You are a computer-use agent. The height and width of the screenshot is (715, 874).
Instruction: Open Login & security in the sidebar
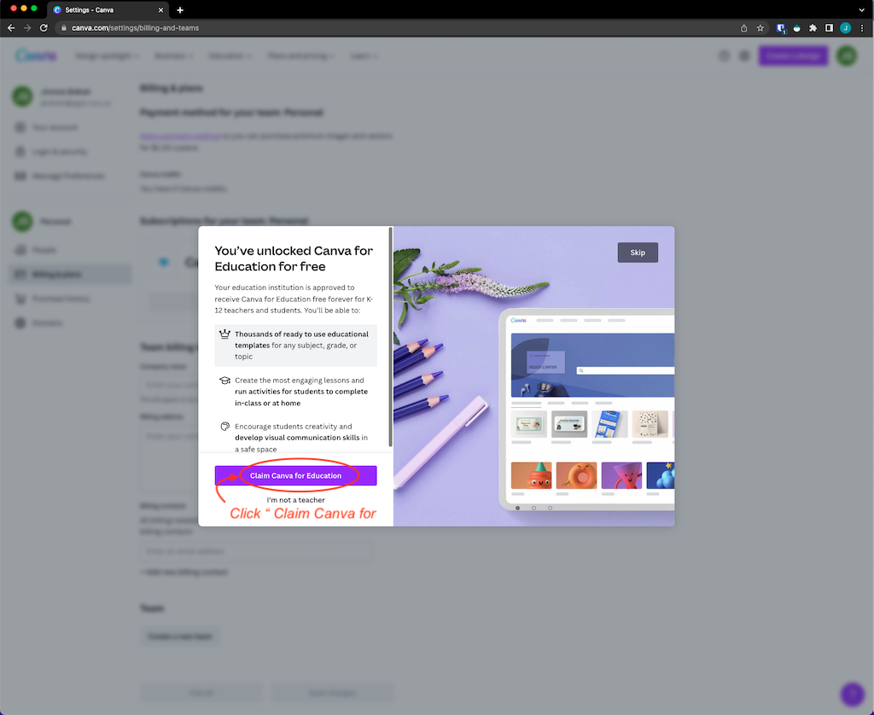pos(70,152)
